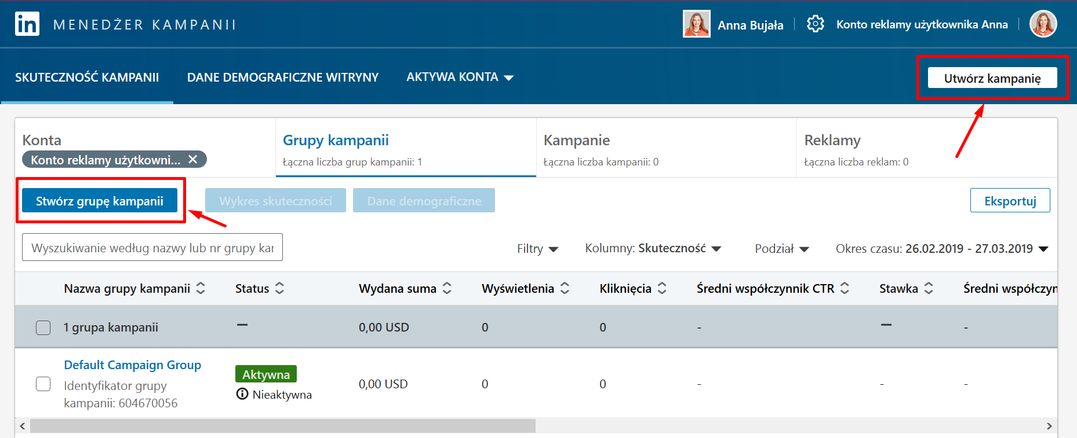This screenshot has height=438, width=1077.
Task: Click the LinkedIn logo icon
Action: pyautogui.click(x=27, y=24)
